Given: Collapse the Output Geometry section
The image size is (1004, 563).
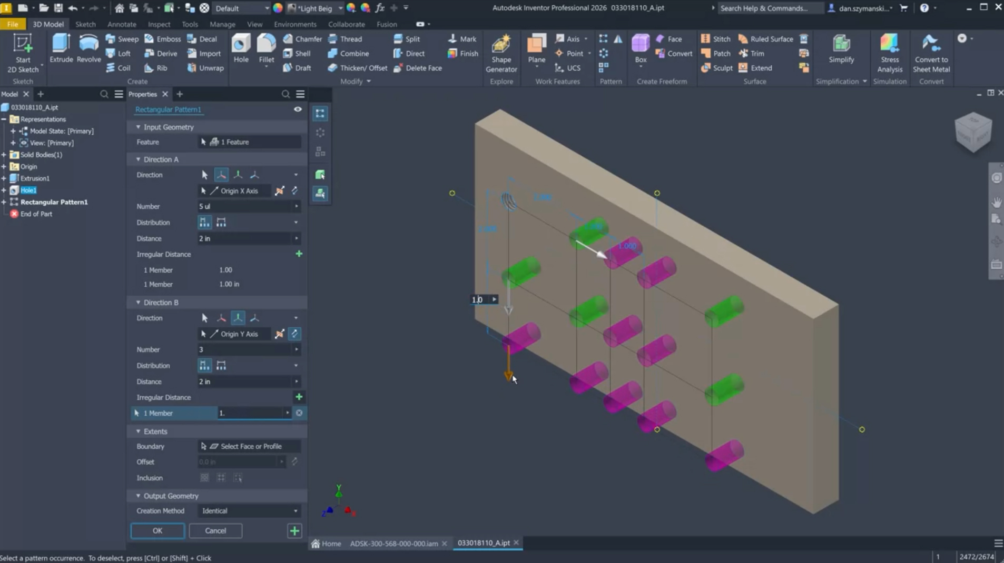Looking at the screenshot, I should [138, 496].
